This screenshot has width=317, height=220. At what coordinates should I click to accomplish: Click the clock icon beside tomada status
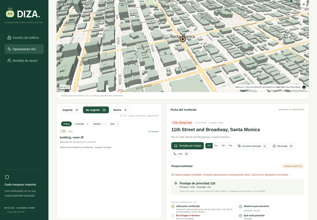pos(149,132)
